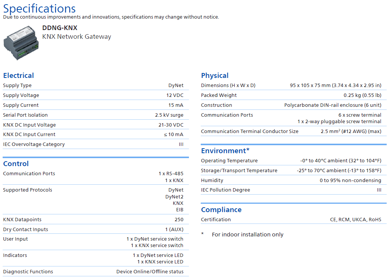Select the Compliance section heading

pos(221,209)
